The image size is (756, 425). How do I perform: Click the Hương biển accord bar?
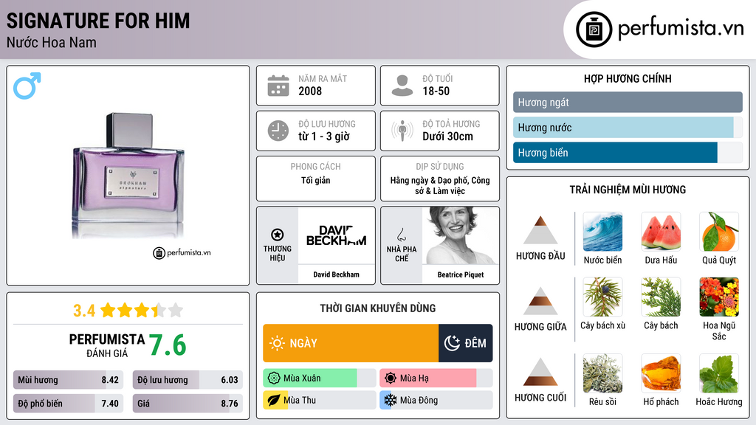point(628,152)
